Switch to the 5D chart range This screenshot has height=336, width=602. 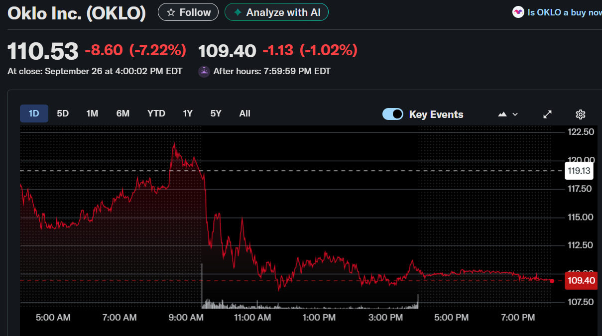(63, 113)
